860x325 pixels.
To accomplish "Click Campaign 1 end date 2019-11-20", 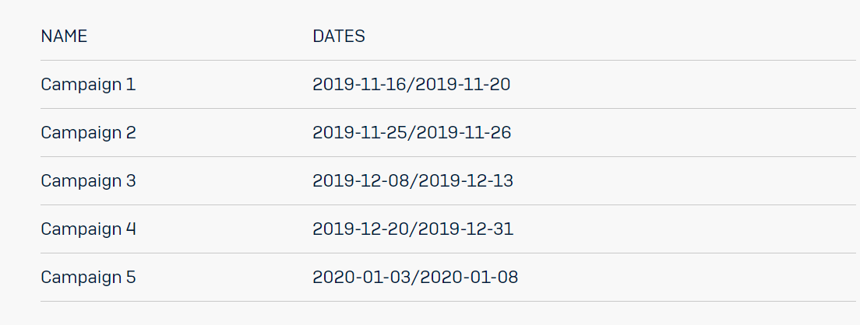I will coord(463,85).
